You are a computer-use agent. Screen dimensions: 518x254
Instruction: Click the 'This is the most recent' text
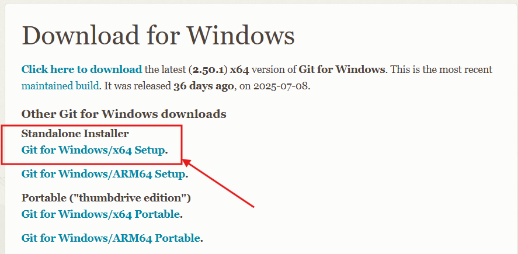pos(441,69)
